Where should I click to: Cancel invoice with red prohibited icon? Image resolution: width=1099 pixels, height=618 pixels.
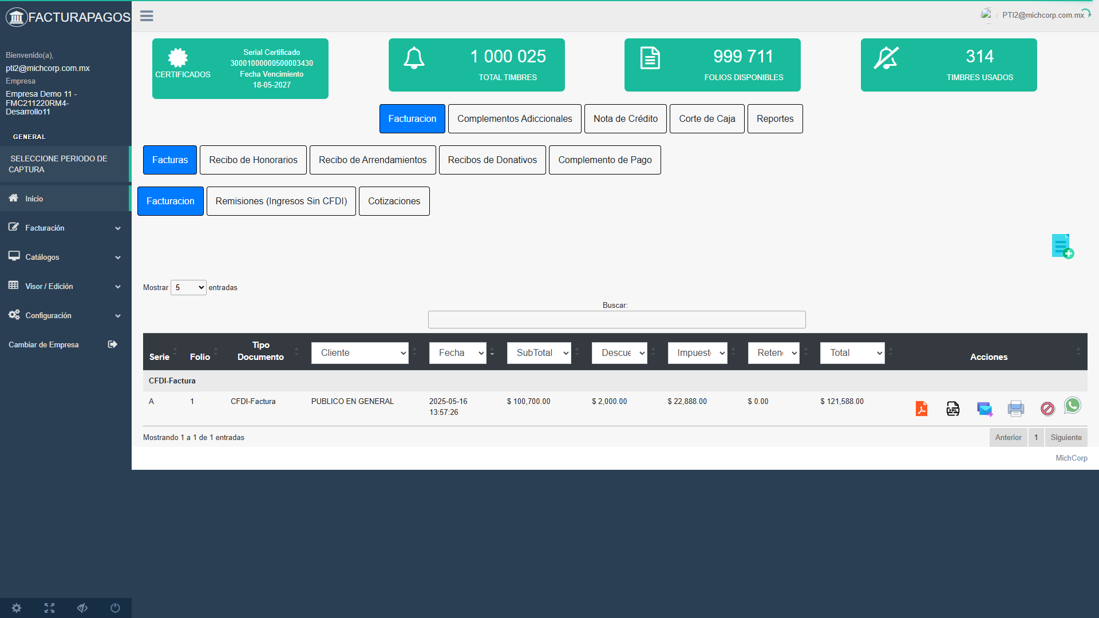coord(1047,409)
